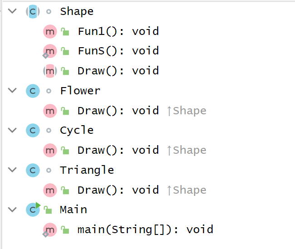The height and width of the screenshot is (249, 295).
Task: Collapse the Triangle class node
Action: pos(12,170)
